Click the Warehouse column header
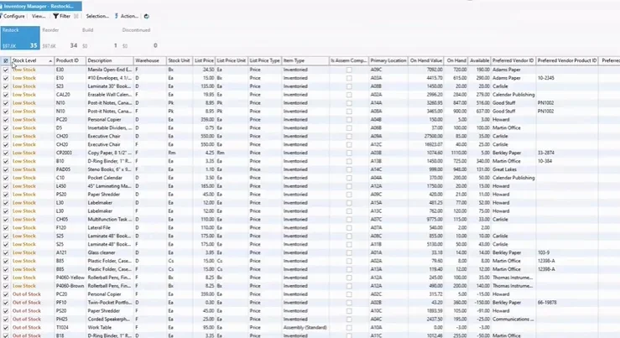The image size is (620, 338). (x=150, y=60)
